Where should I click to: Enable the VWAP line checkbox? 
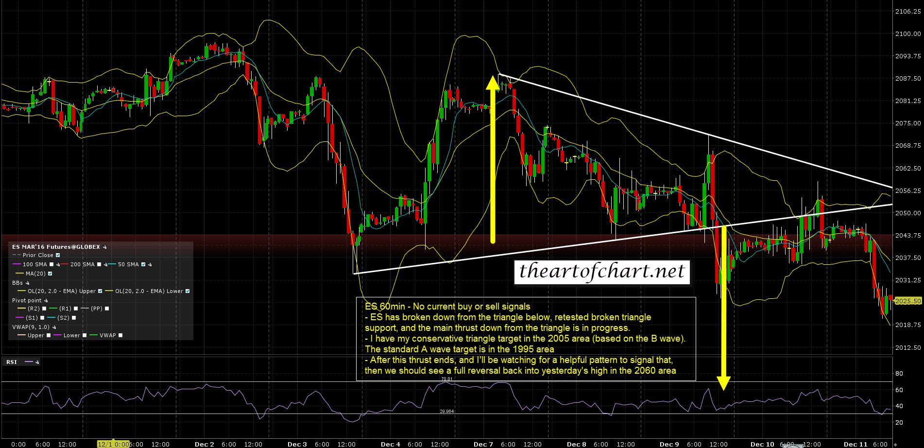(x=120, y=336)
